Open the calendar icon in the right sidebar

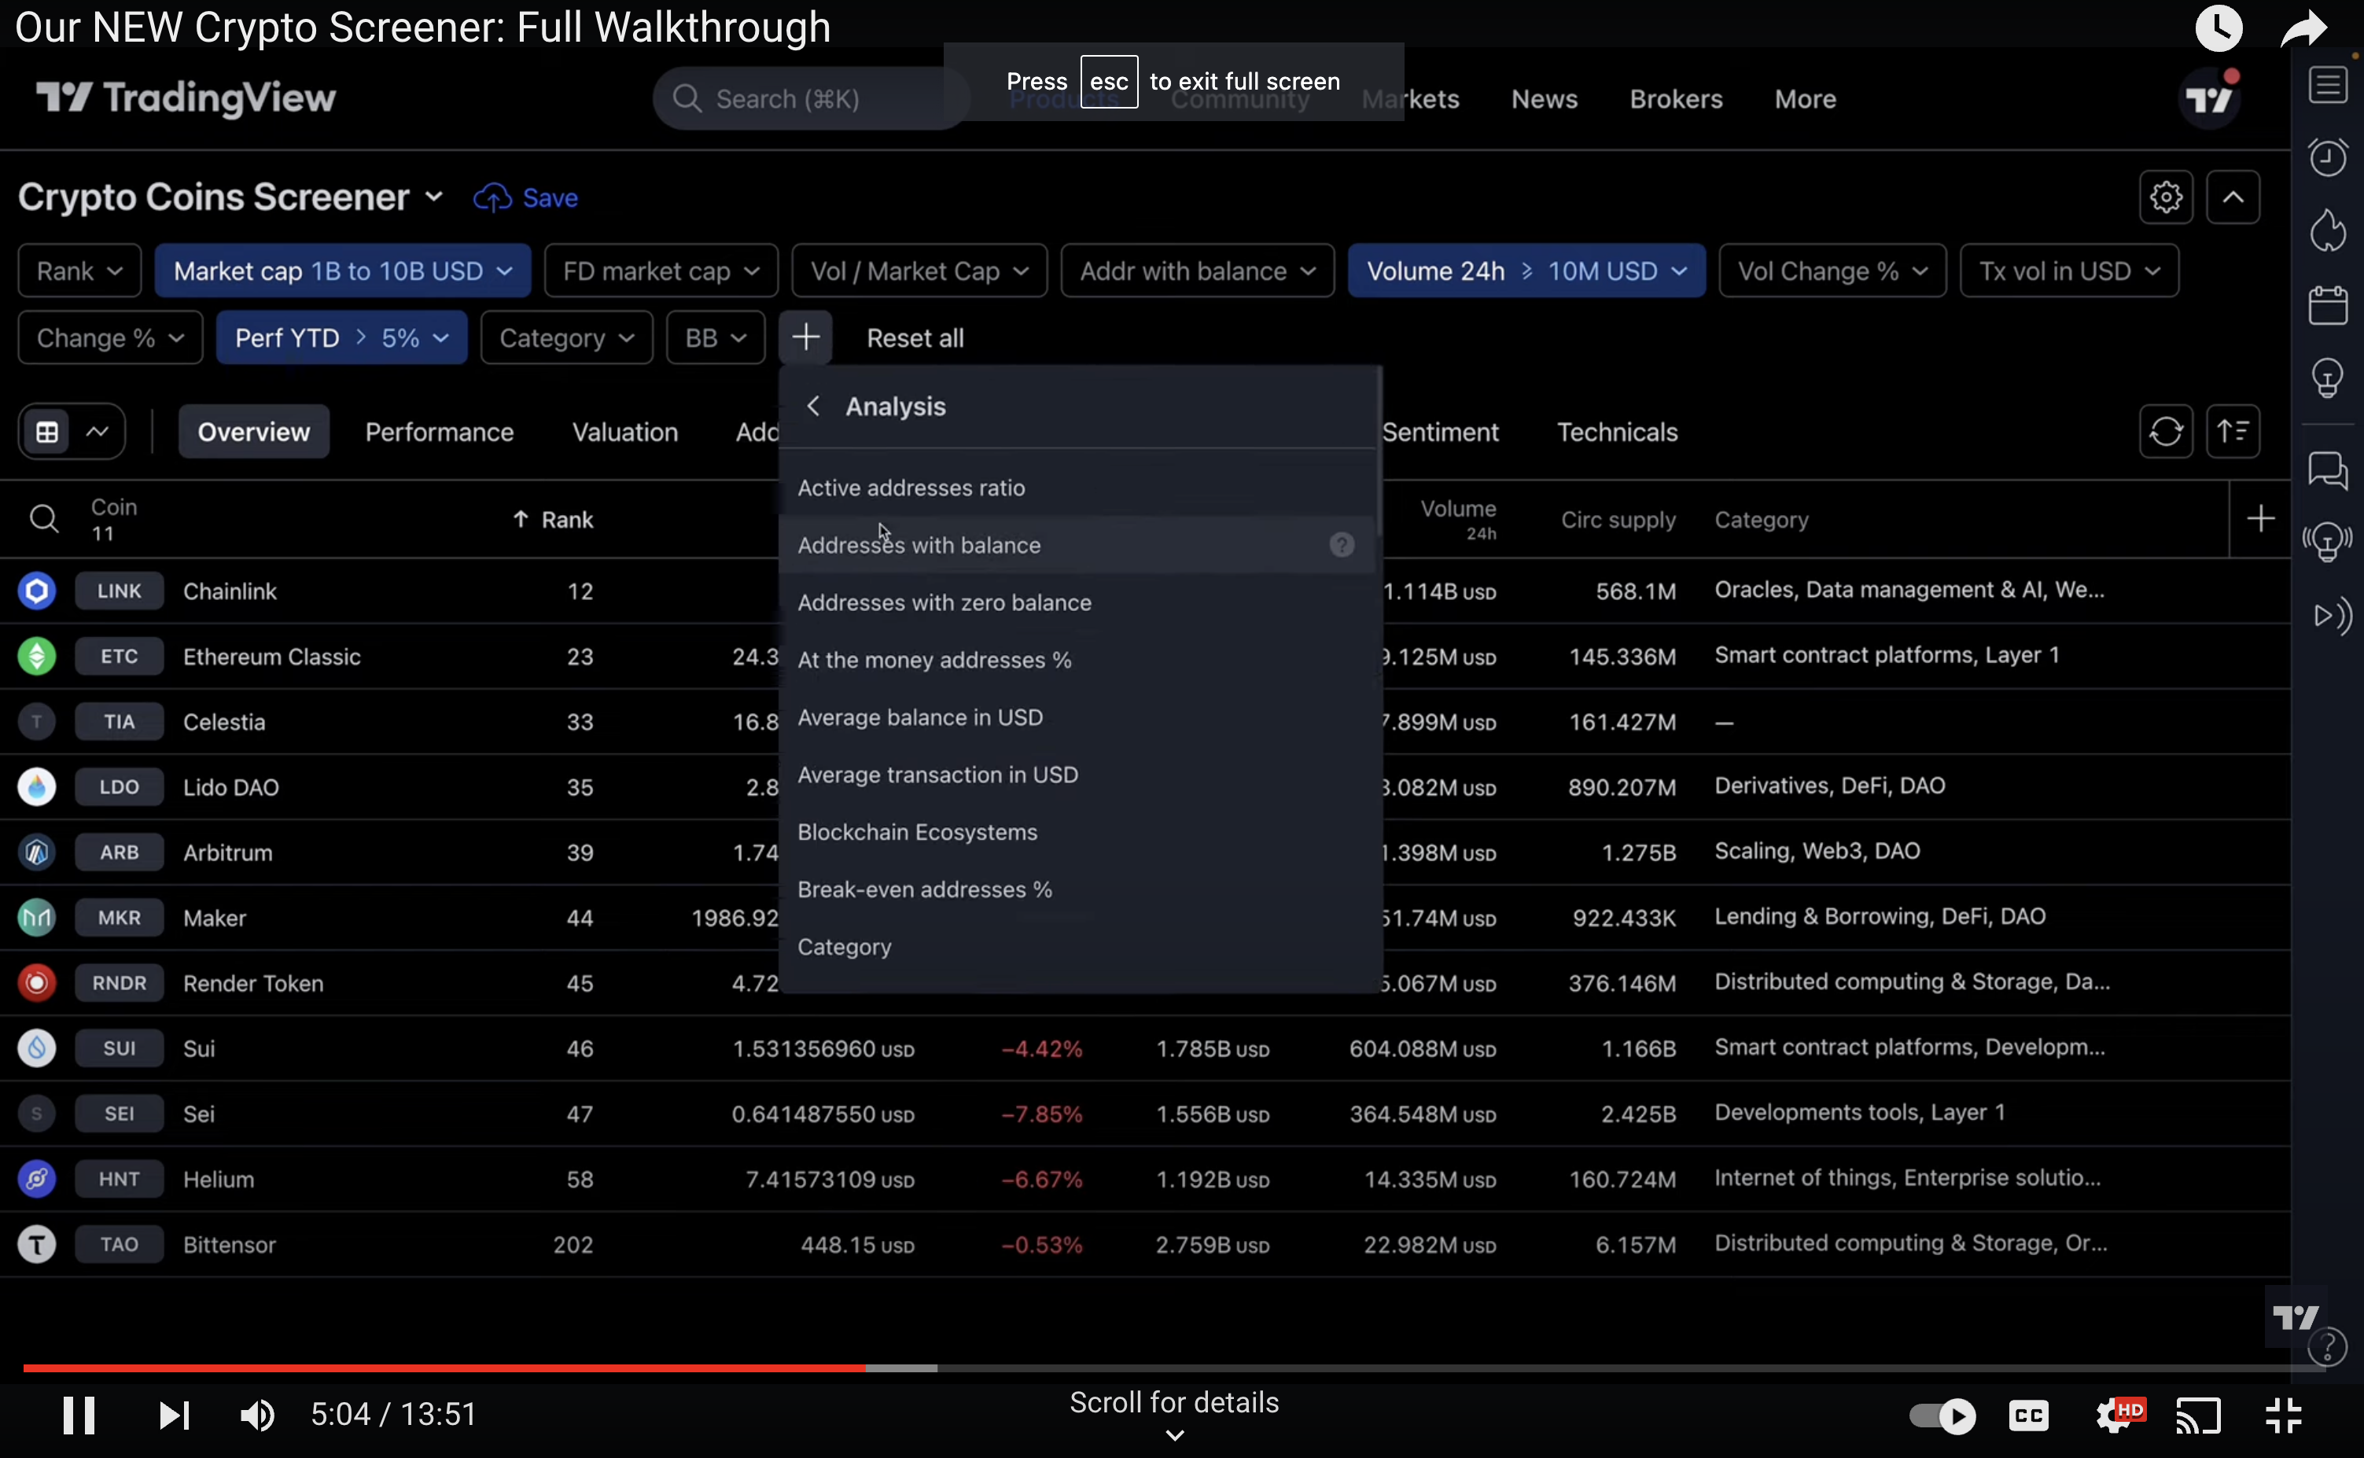point(2327,306)
